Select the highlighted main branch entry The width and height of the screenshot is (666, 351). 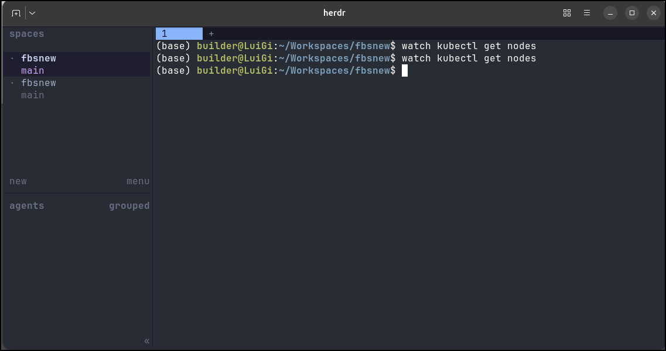coord(33,70)
